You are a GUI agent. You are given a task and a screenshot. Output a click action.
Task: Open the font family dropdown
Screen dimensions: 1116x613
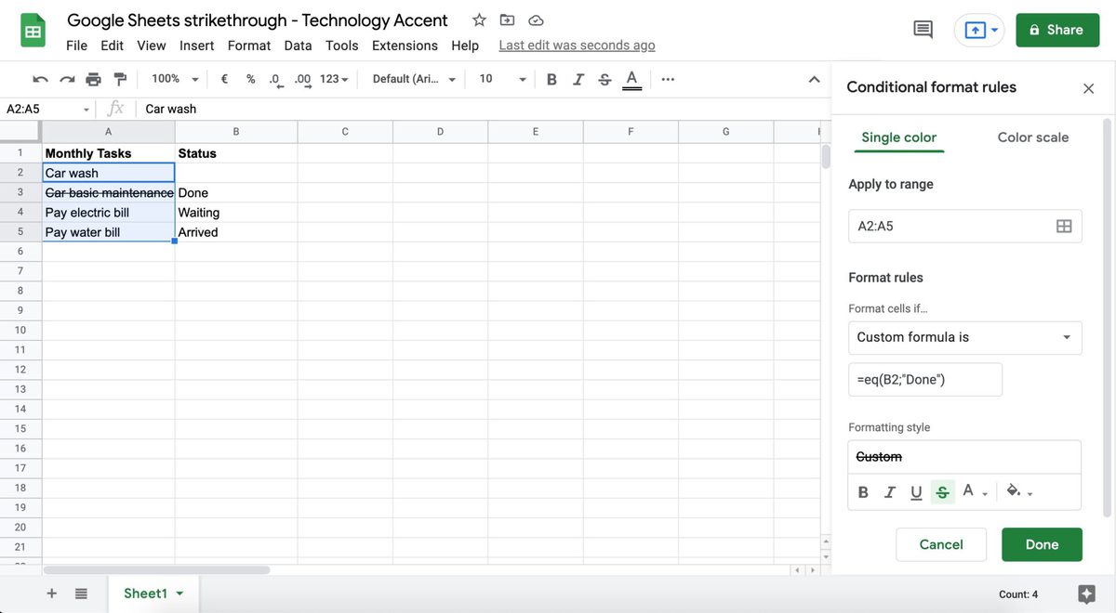414,79
